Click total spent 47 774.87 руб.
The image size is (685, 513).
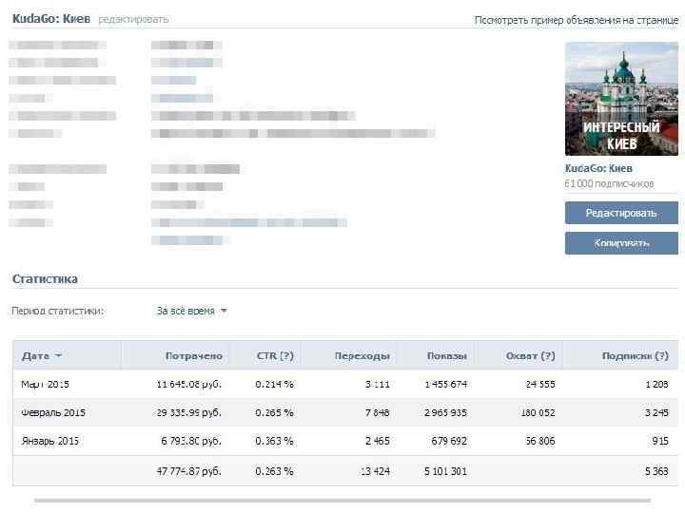[189, 471]
